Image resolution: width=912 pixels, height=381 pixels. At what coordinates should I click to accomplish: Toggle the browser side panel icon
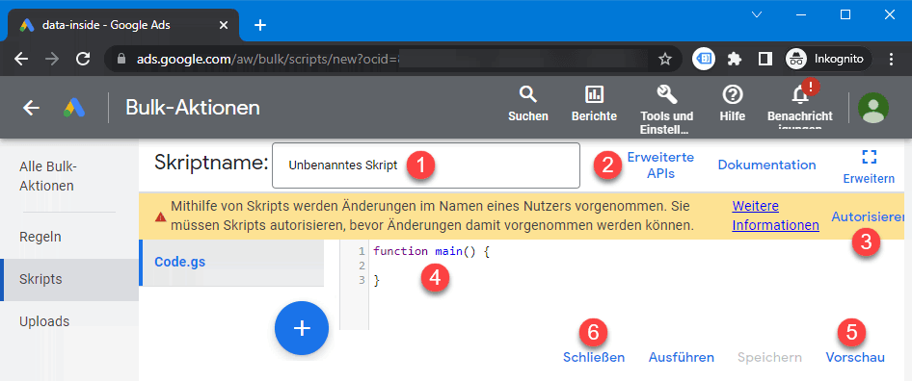pyautogui.click(x=765, y=59)
